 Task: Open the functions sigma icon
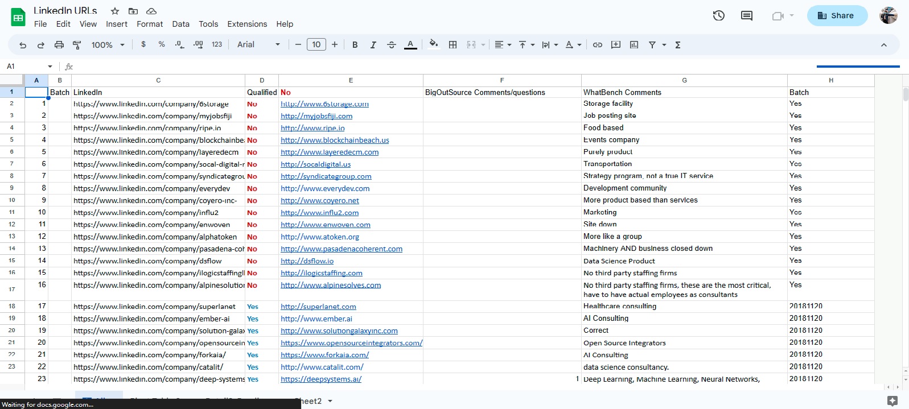coord(678,45)
